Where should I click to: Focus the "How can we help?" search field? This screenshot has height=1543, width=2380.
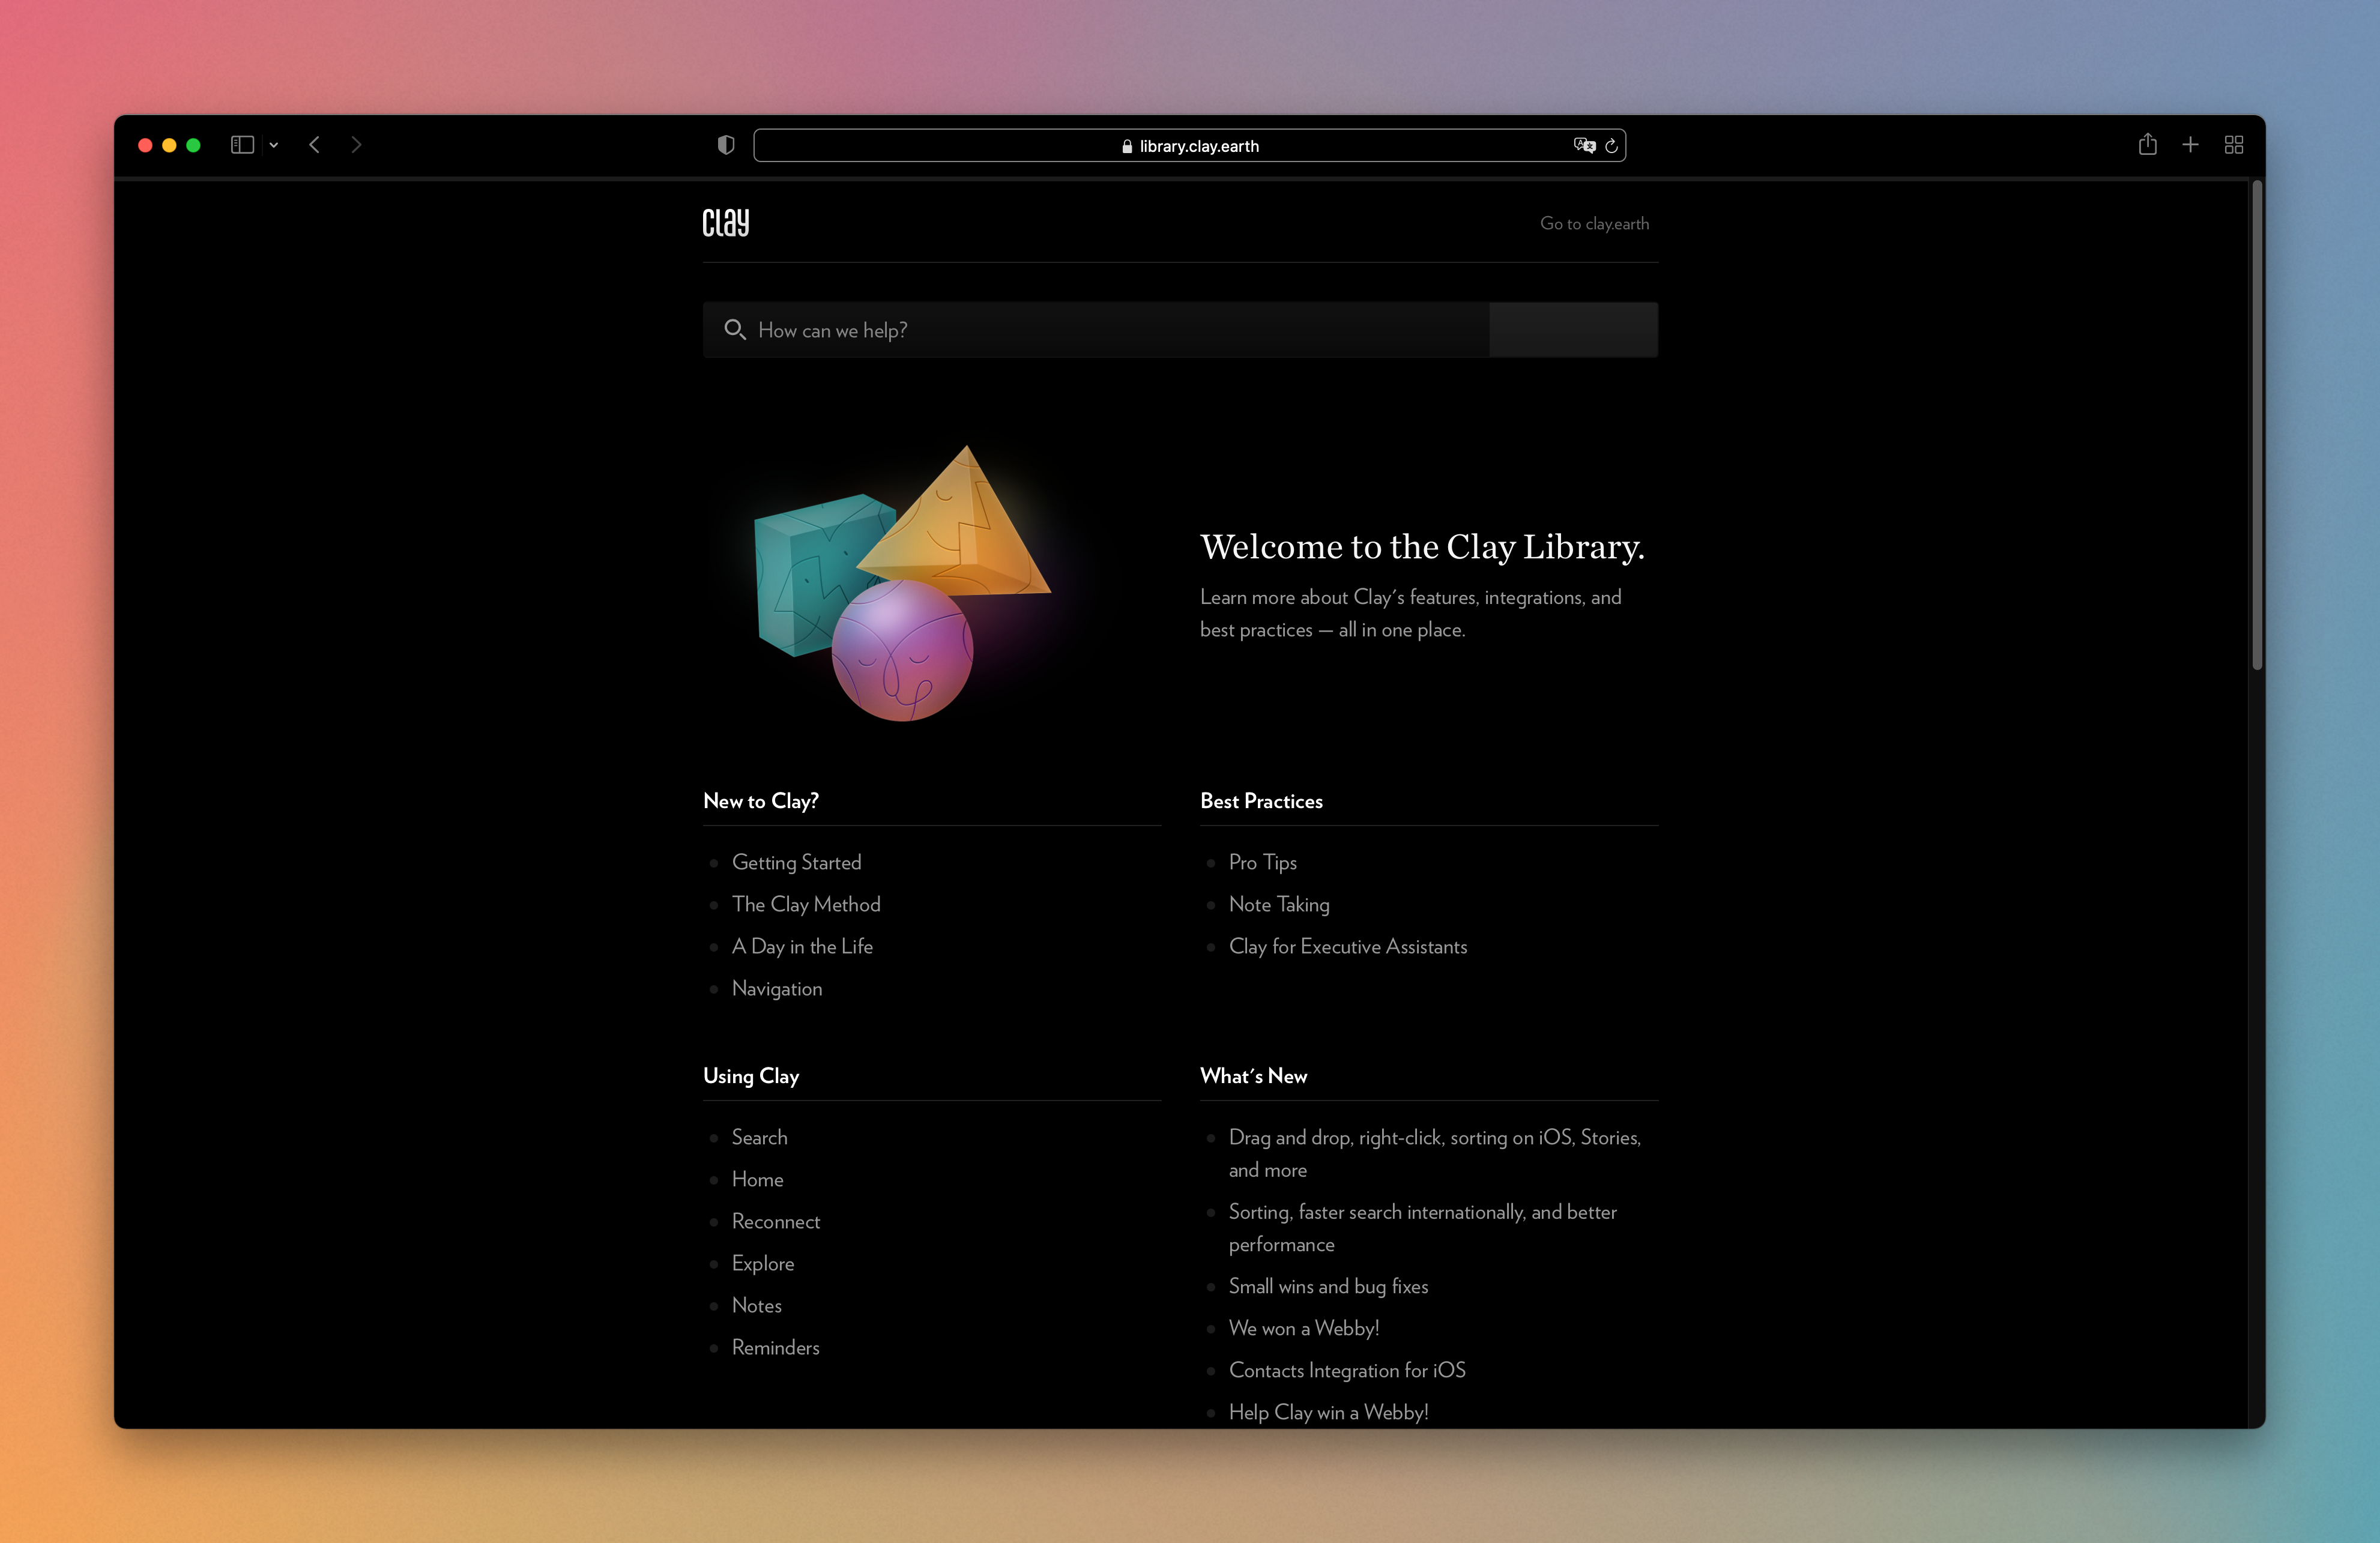pyautogui.click(x=1100, y=330)
